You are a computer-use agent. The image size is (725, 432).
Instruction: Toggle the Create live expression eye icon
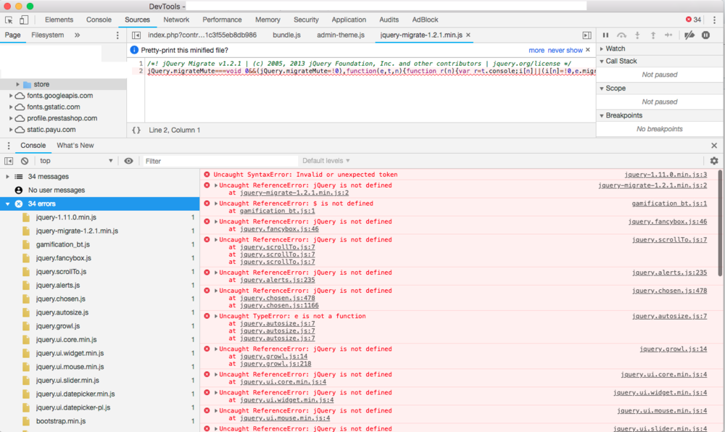point(129,161)
